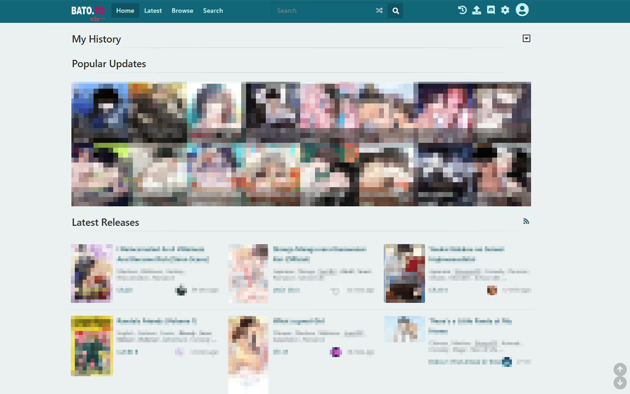Viewport: 630px width, 394px height.
Task: Open reading history icon in navbar
Action: pyautogui.click(x=462, y=10)
